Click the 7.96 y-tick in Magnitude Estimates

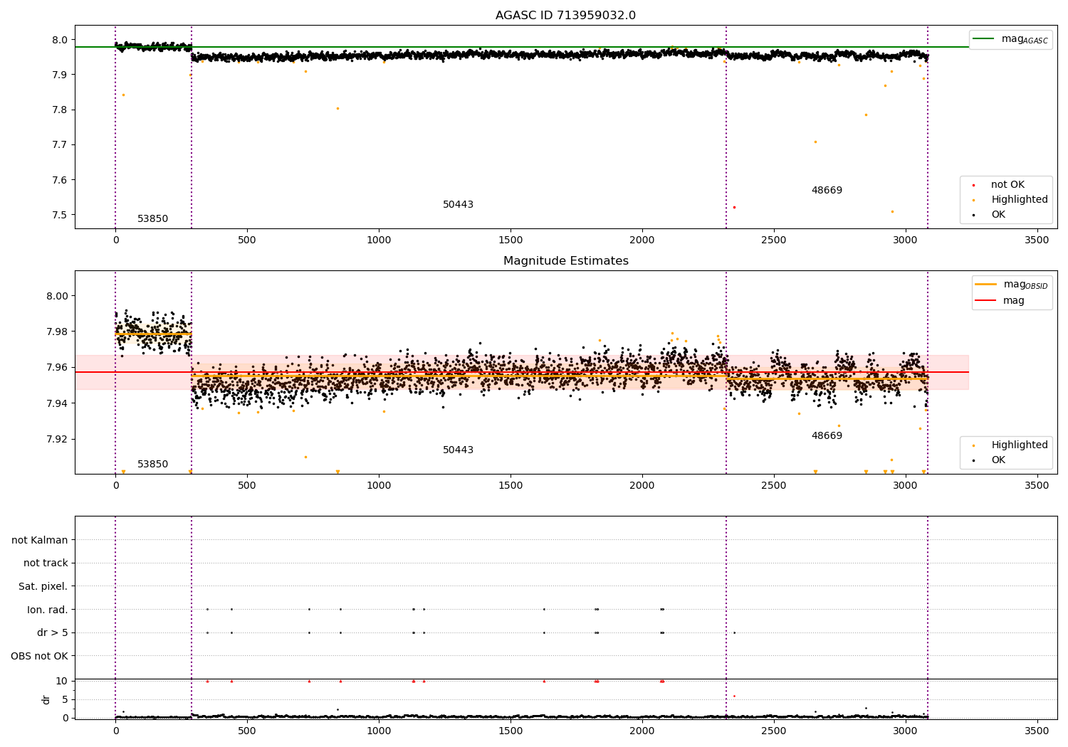tap(57, 368)
